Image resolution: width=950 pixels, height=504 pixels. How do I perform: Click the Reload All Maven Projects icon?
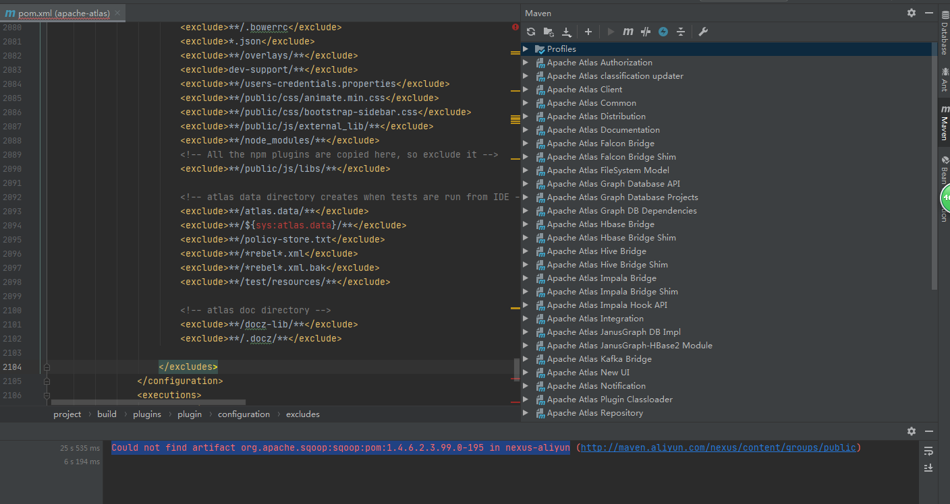pyautogui.click(x=531, y=32)
